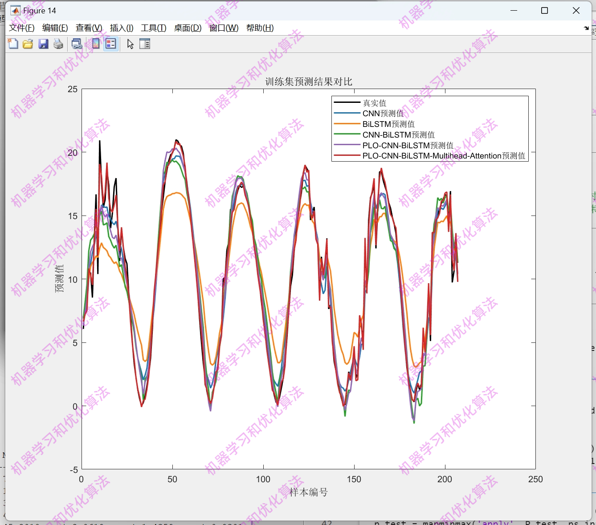Open the 桌面(D) menu
596x525 pixels.
pos(188,28)
